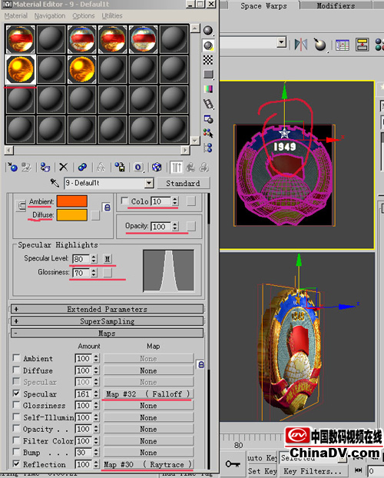Image resolution: width=384 pixels, height=478 pixels.
Task: Open Make Preview filmstrip icon
Action: click(208, 104)
